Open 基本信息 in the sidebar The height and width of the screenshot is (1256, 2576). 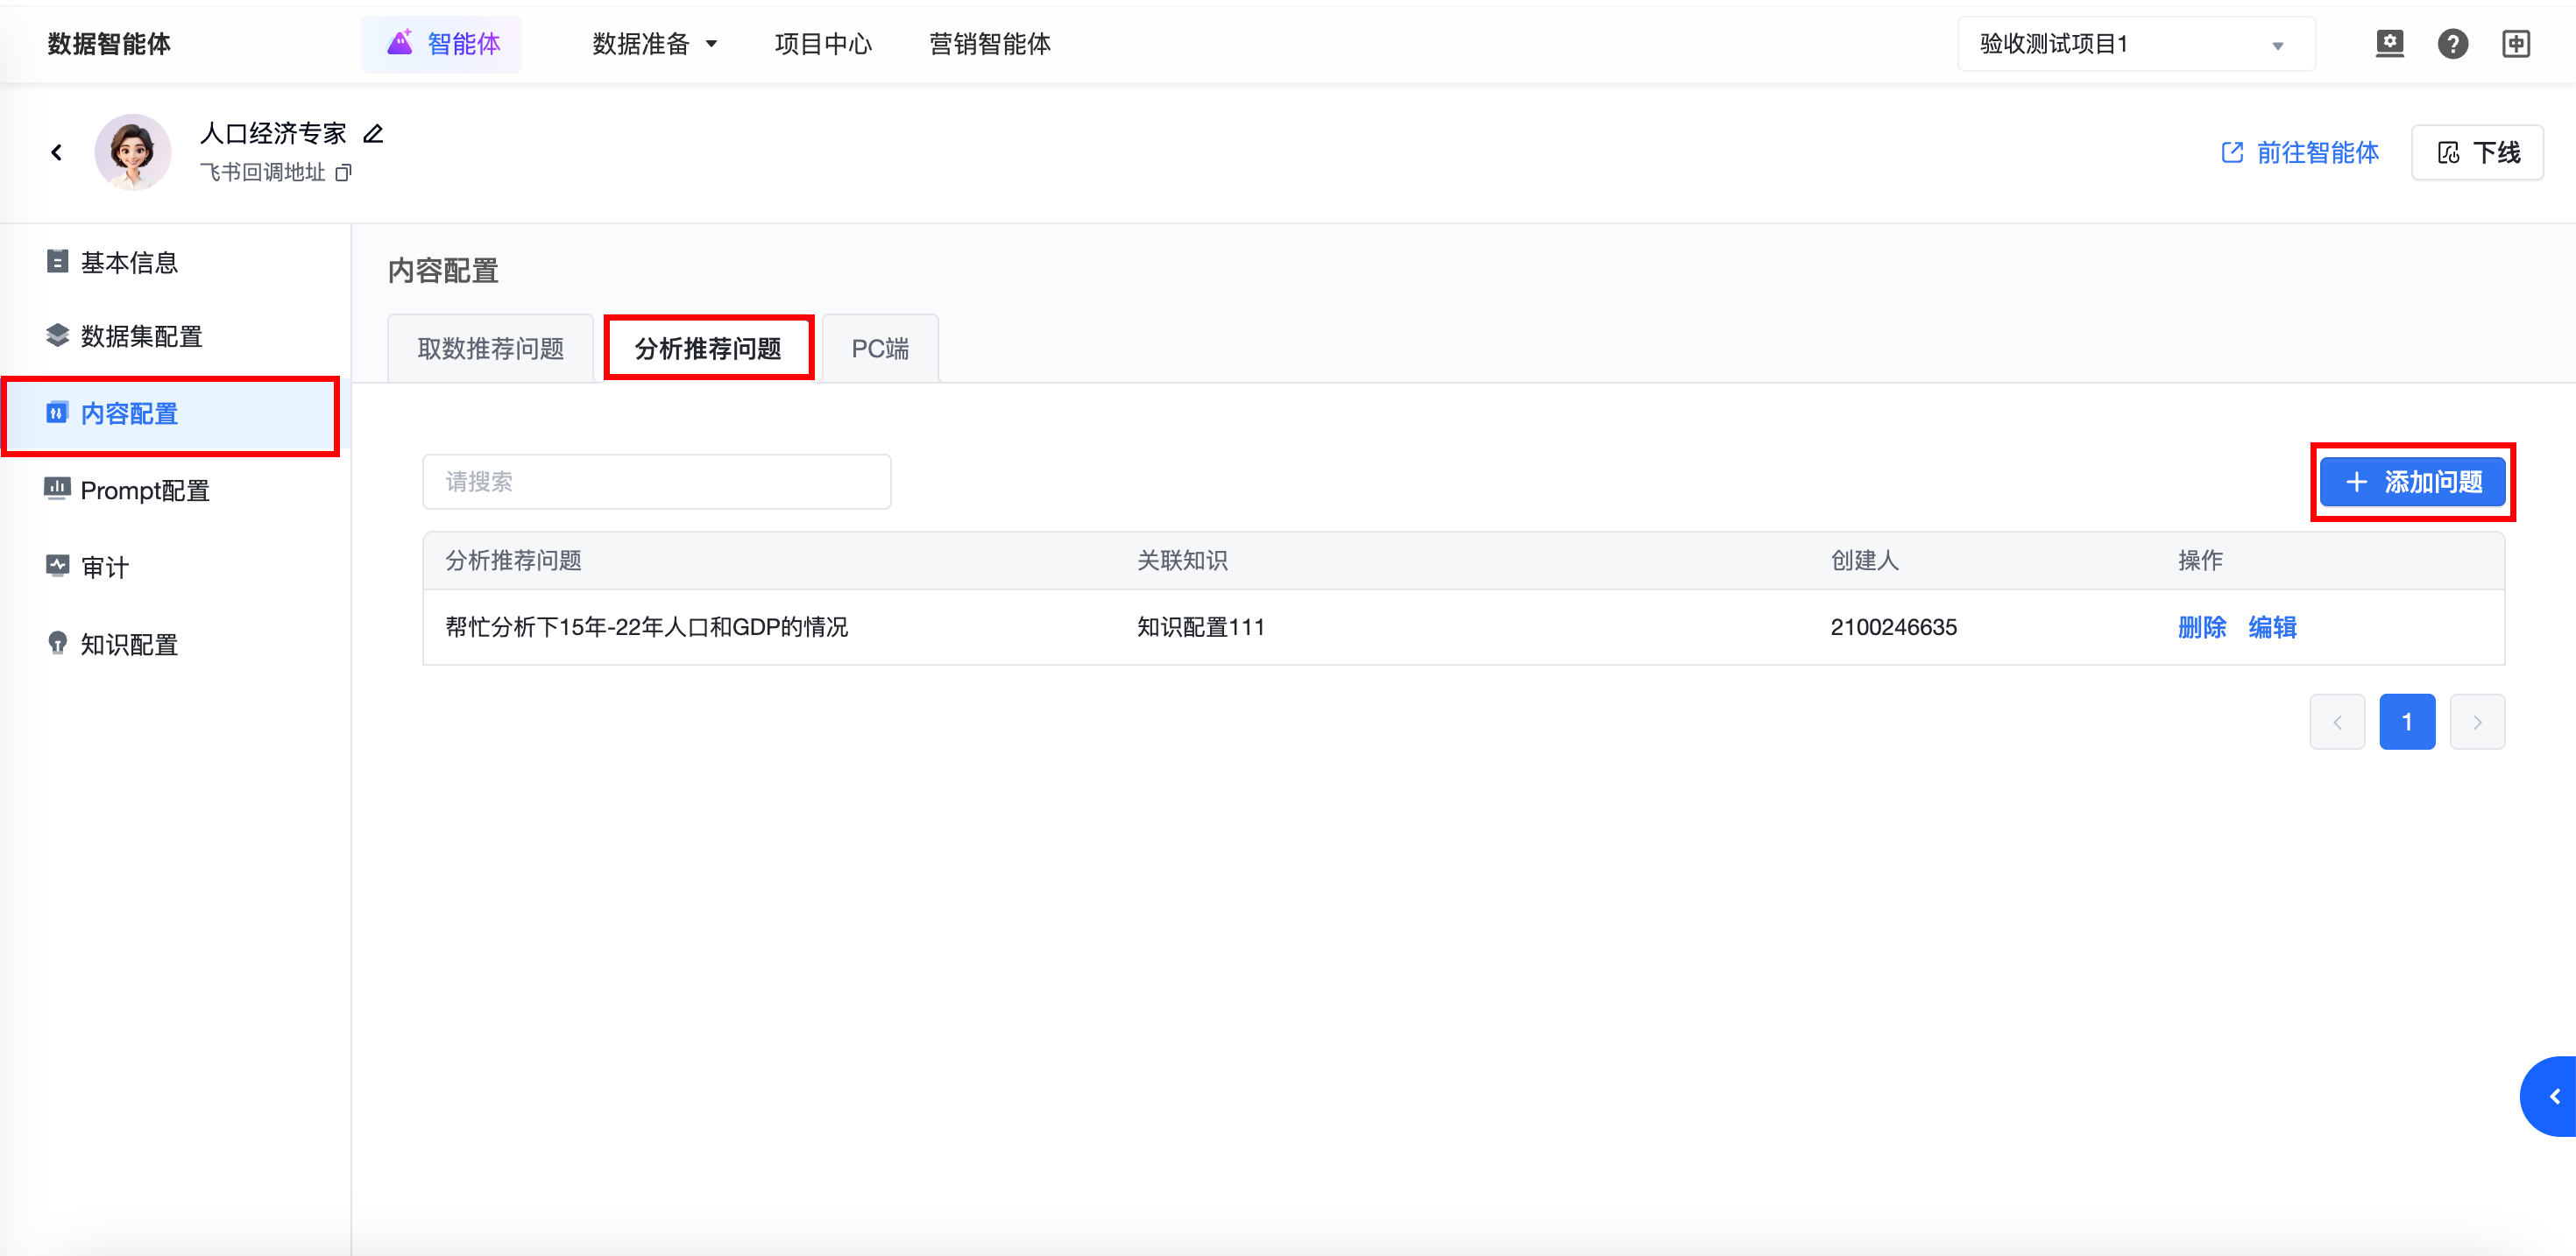128,262
